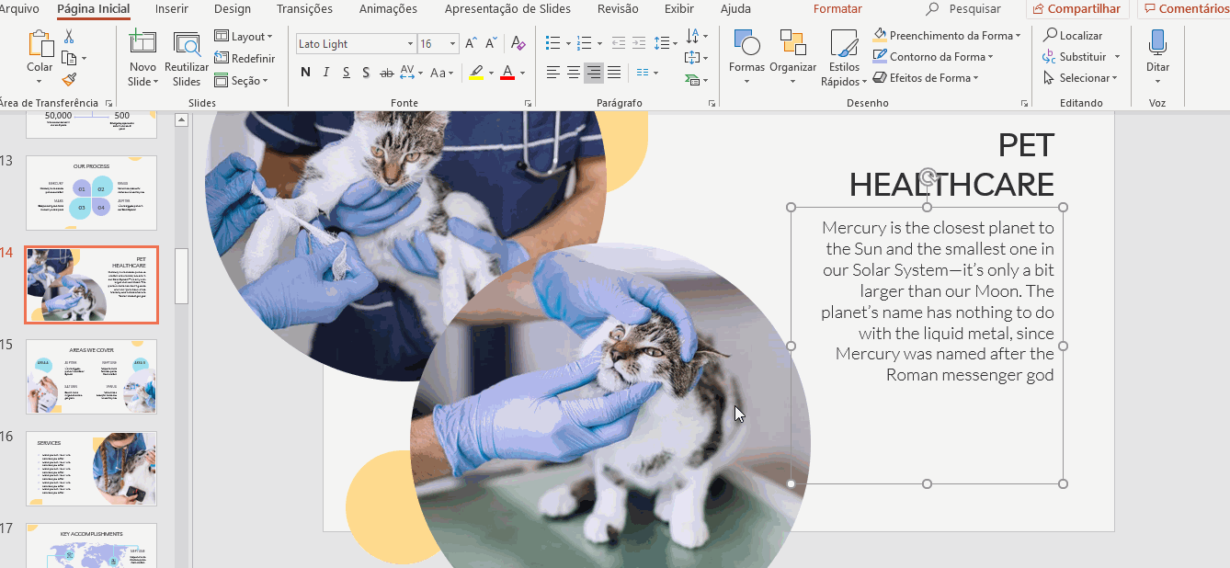Click the Redefinir button
The height and width of the screenshot is (568, 1230).
pos(245,59)
